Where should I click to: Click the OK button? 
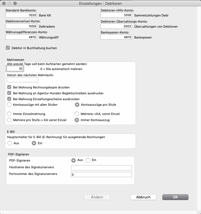(175, 197)
